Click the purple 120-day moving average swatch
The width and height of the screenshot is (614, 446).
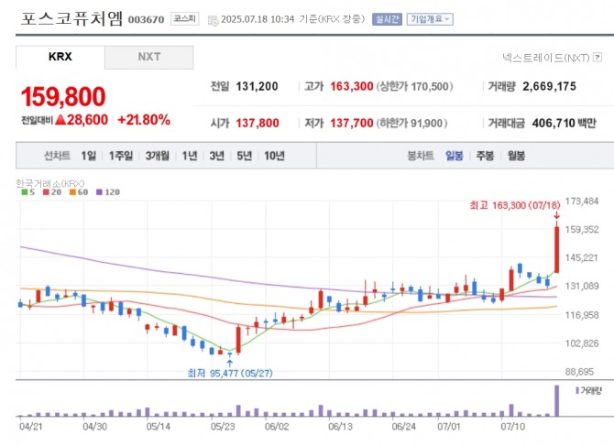[x=99, y=192]
